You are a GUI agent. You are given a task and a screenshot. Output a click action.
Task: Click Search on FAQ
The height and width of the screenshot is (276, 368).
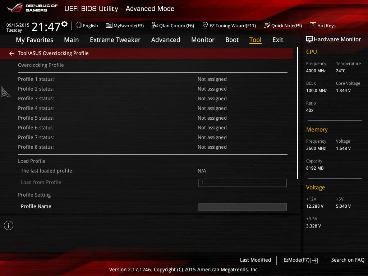pyautogui.click(x=348, y=260)
